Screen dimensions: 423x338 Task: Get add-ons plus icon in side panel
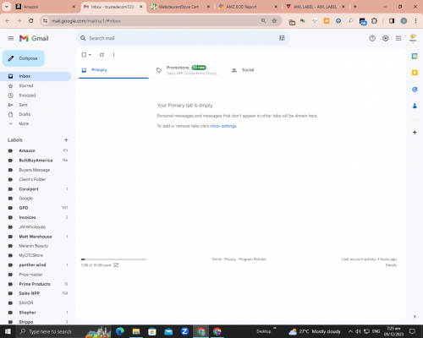point(415,132)
